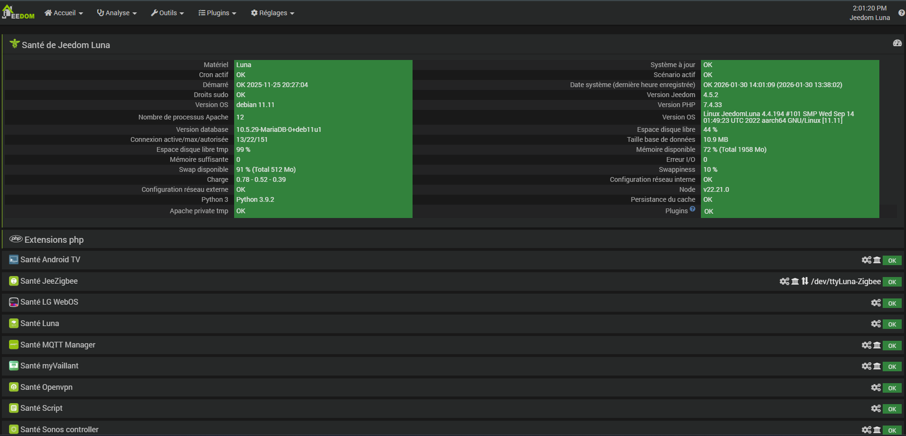Open the Openvpn plugin configuration gears
Image resolution: width=906 pixels, height=436 pixels.
[x=876, y=387]
